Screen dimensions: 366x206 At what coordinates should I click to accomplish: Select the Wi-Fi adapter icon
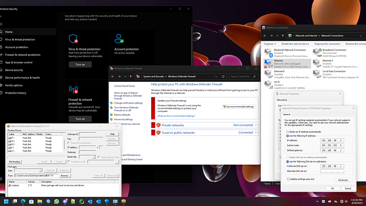(268, 84)
